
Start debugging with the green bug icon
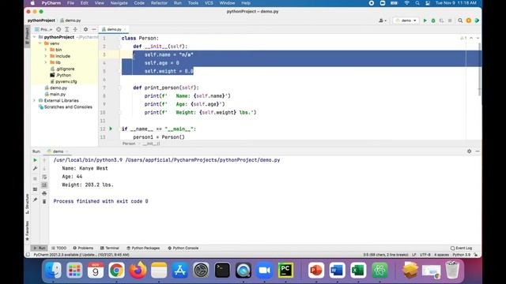pos(433,21)
